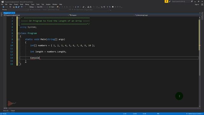Collapse the comment block at line 1
This screenshot has height=115, width=204.
pos(19,18)
